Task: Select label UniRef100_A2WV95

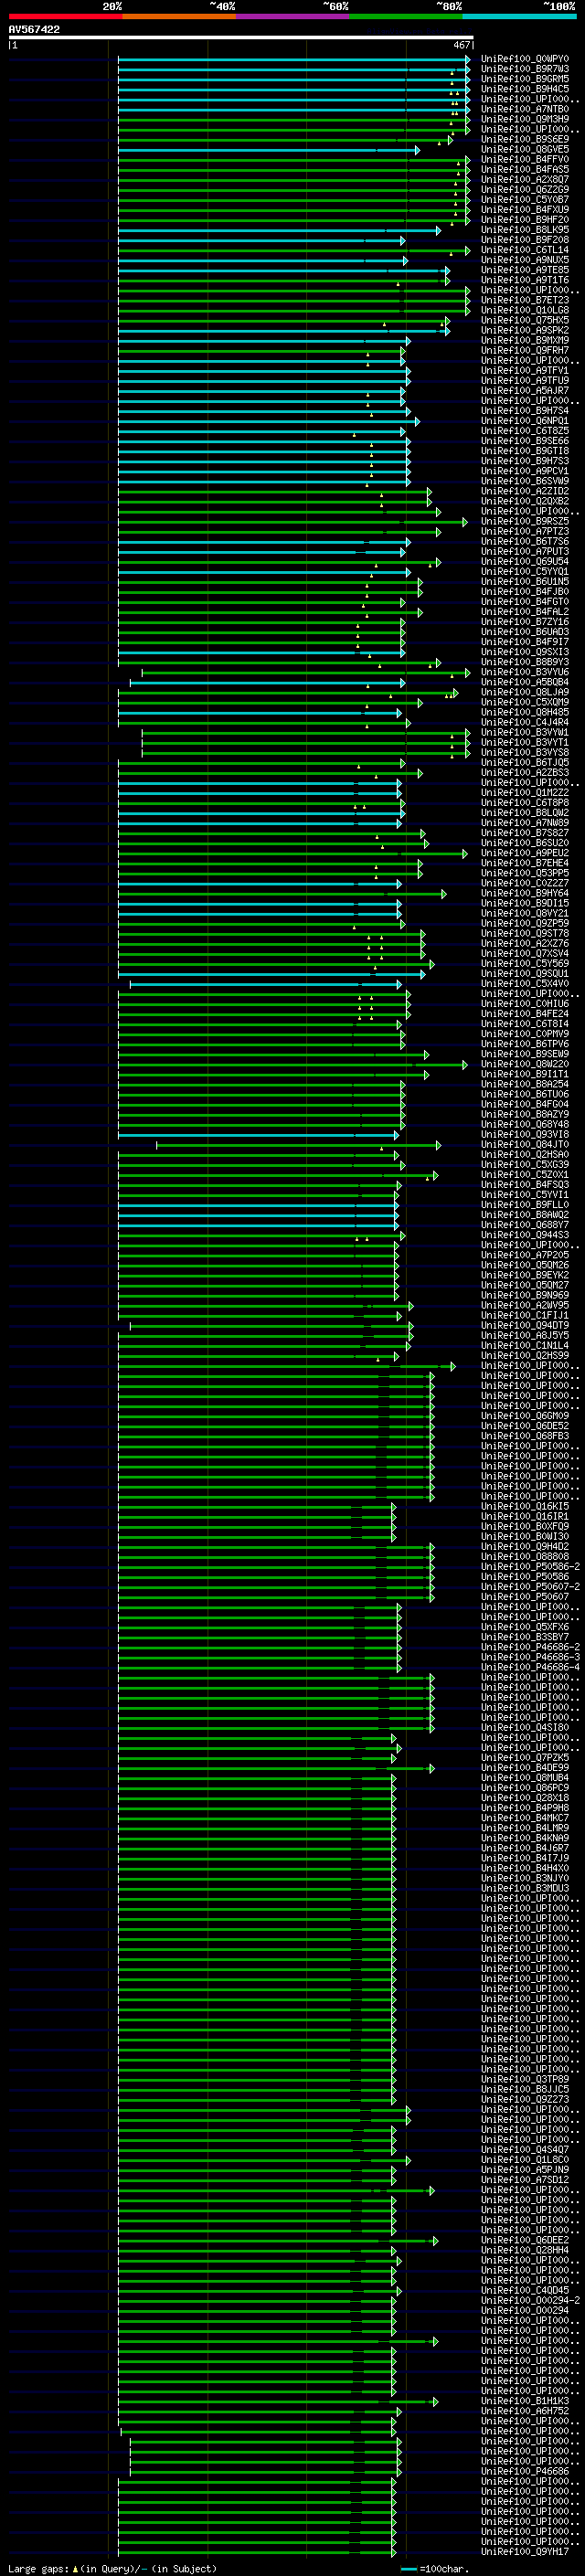Action: (525, 1305)
